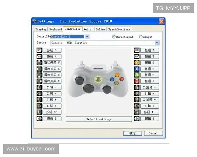
Task: Click the 帽状开关 L mapping button
Action: click(x=52, y=69)
